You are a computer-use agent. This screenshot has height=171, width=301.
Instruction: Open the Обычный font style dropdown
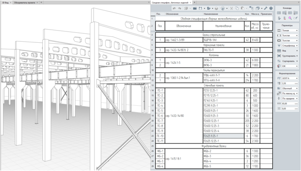click(x=290, y=88)
